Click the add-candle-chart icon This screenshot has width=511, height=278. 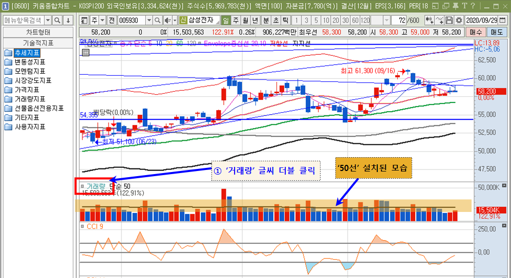430,20
